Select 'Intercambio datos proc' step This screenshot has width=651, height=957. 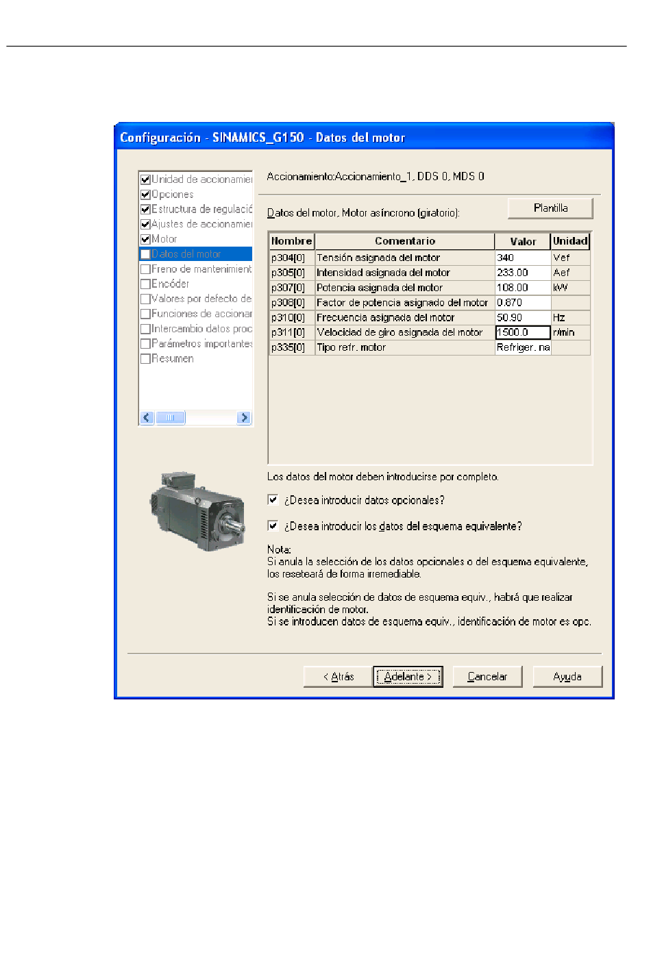click(202, 329)
